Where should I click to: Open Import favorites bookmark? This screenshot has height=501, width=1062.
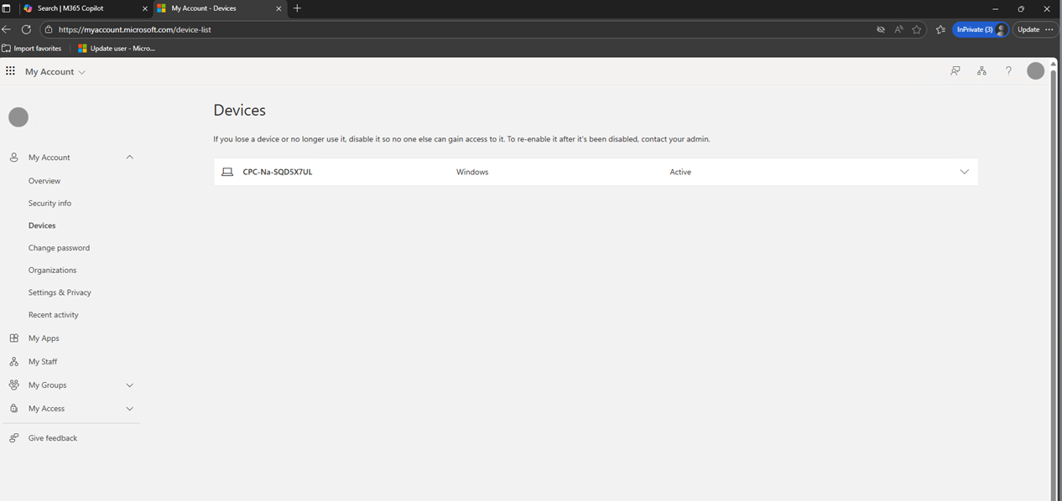click(x=32, y=49)
